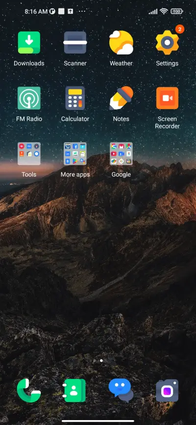This screenshot has width=196, height=425.
Task: Tap the three-dot notification overflow icon
Action: coord(82,11)
